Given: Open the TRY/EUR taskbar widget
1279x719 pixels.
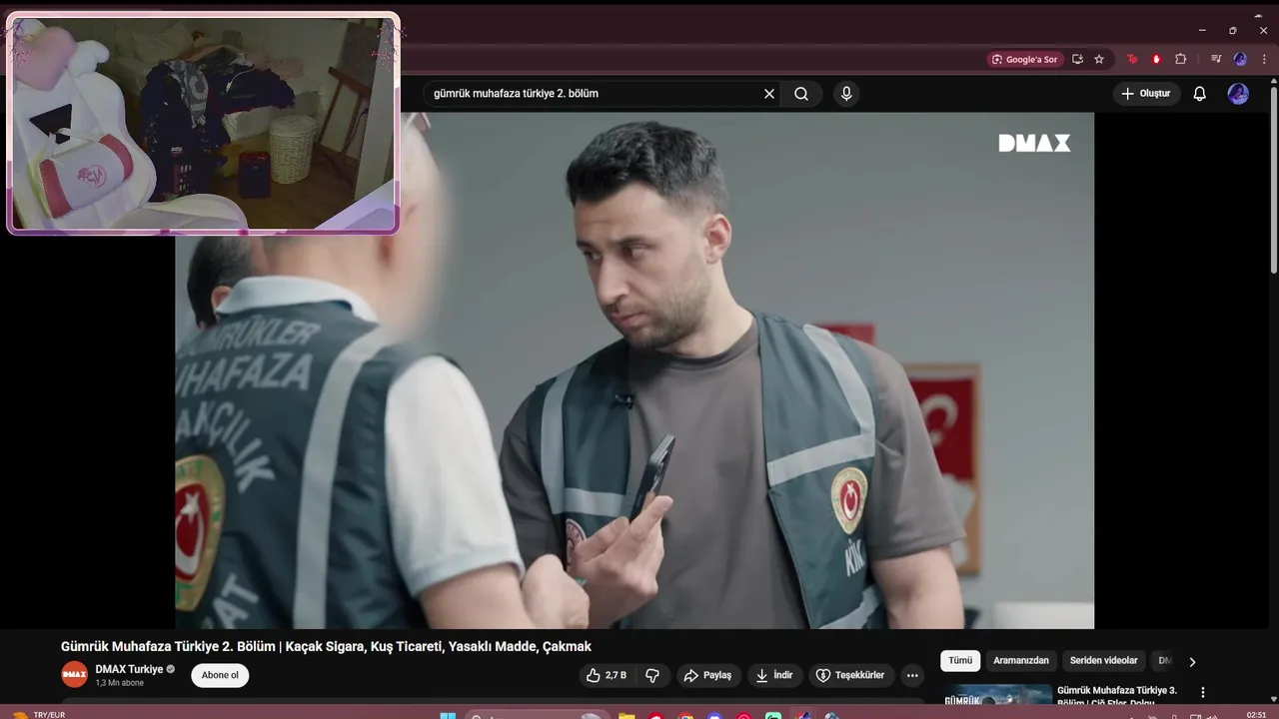Looking at the screenshot, I should [x=40, y=715].
